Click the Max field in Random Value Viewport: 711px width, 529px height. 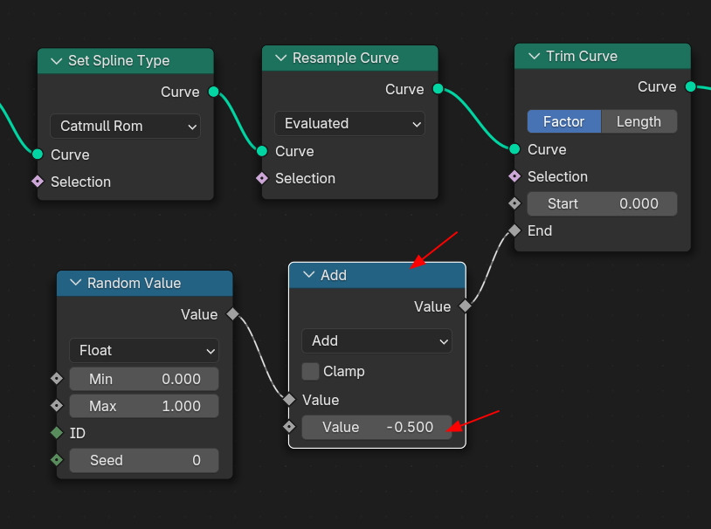click(144, 406)
